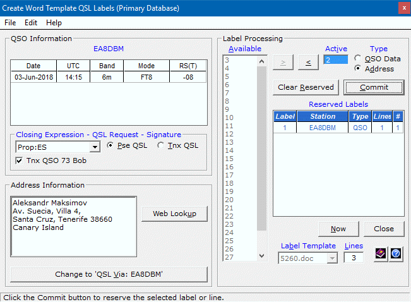Click the EA8DBM station cell in Reserved Labels
Screen dimensions: 411x302
(x=323, y=128)
